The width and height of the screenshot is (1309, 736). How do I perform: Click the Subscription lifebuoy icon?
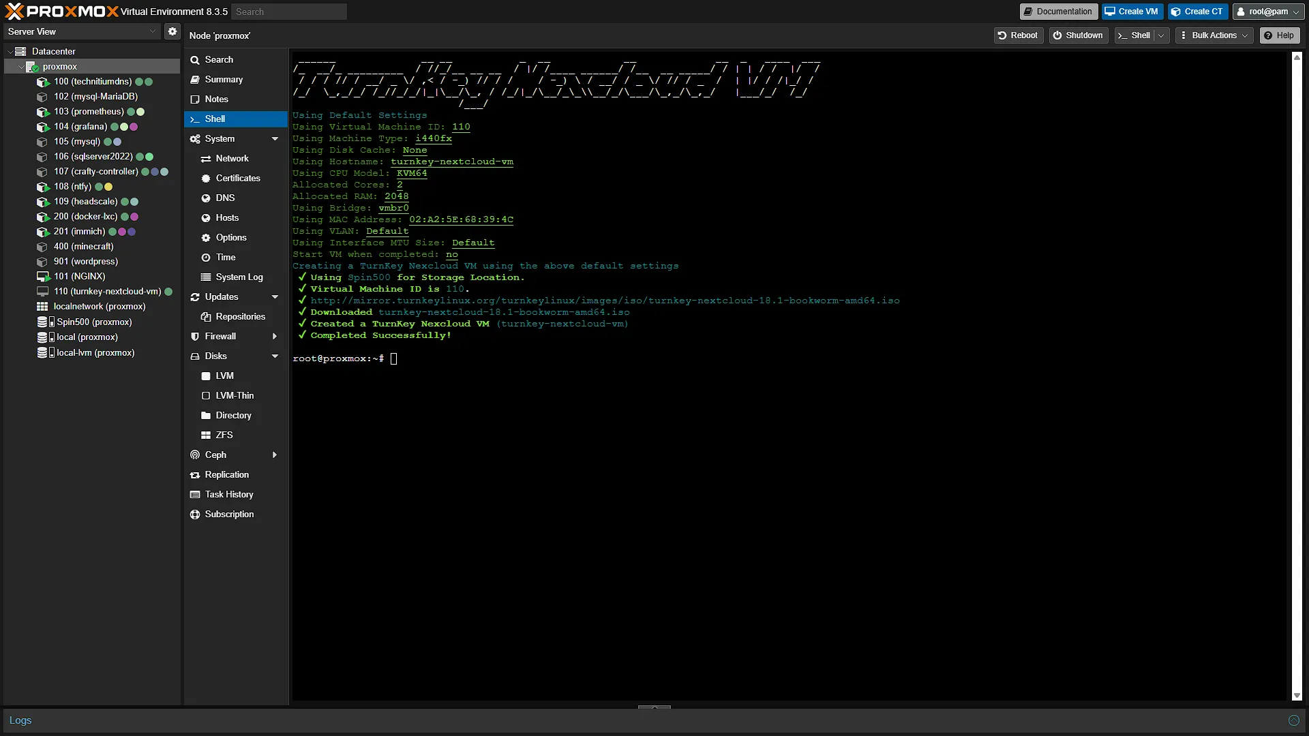(x=195, y=515)
